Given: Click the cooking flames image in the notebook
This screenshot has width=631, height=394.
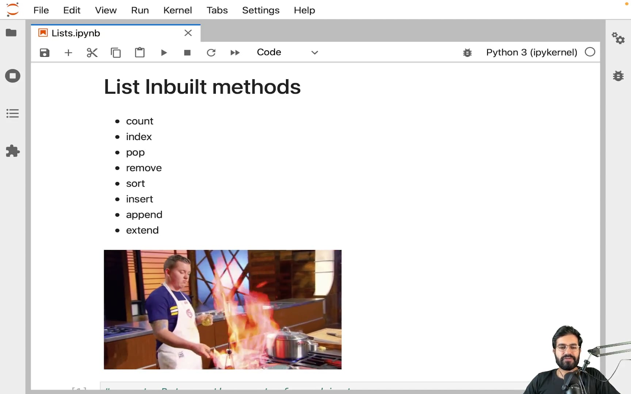Looking at the screenshot, I should [x=223, y=309].
